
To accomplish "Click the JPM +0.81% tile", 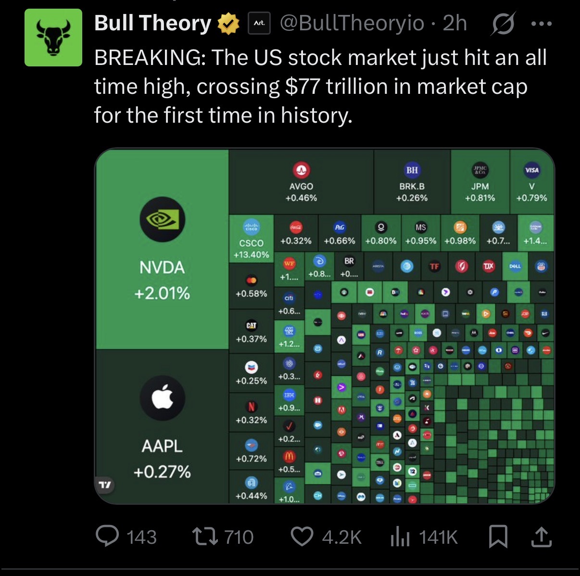I will click(480, 181).
